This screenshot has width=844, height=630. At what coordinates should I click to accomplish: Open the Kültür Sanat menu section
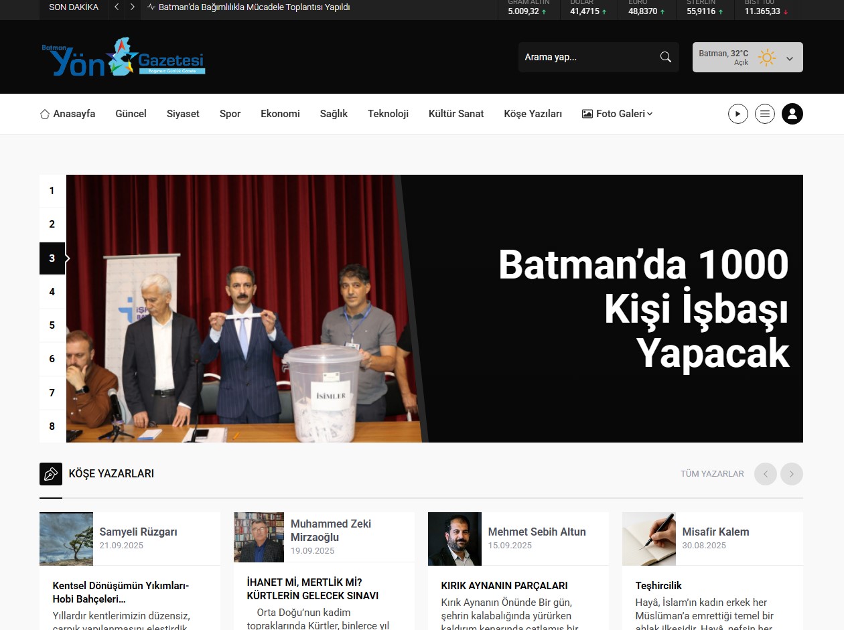(455, 114)
